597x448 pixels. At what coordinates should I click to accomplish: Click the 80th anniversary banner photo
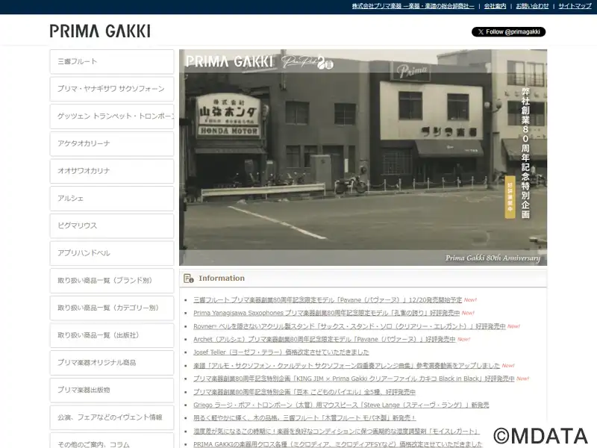(363, 158)
